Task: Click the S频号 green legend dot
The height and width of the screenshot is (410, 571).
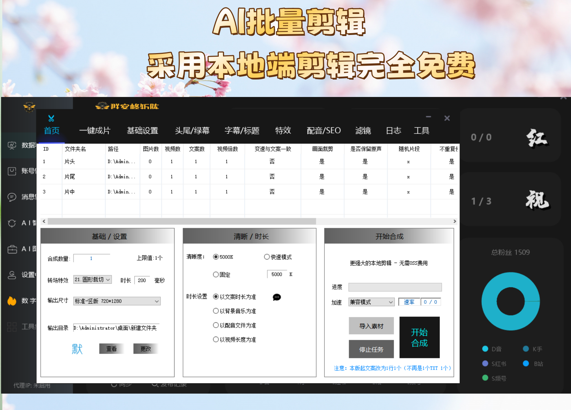Action: [x=485, y=378]
